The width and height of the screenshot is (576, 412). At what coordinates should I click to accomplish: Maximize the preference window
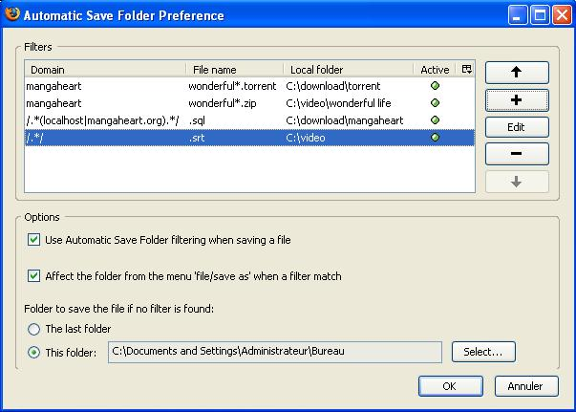tap(540, 15)
